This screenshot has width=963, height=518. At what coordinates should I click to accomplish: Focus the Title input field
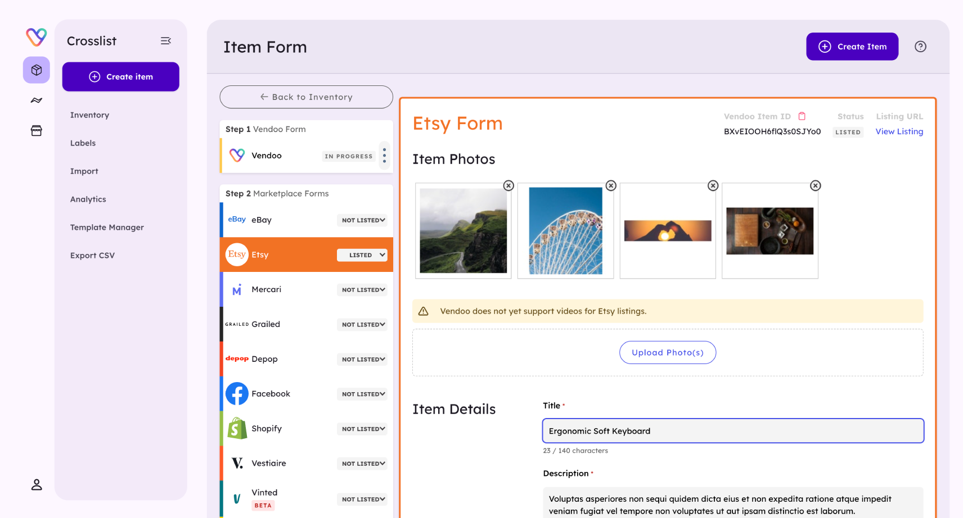(x=733, y=431)
